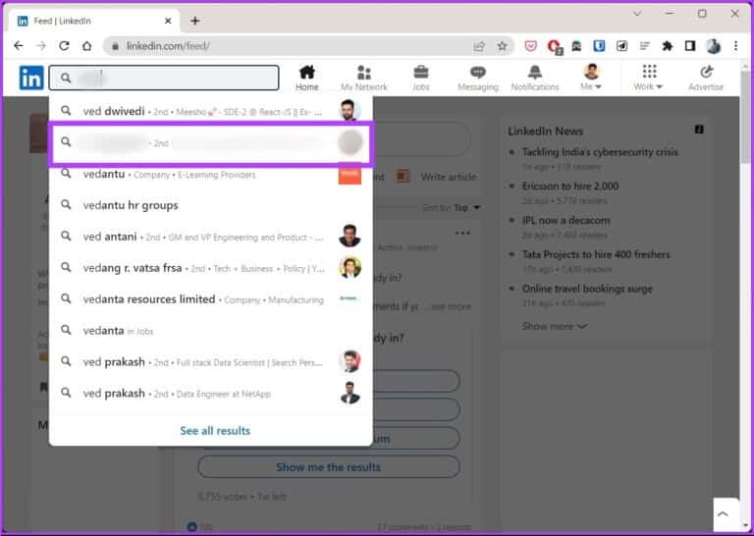The image size is (754, 536).
Task: Open Online travel bookings surge news
Action: [587, 289]
